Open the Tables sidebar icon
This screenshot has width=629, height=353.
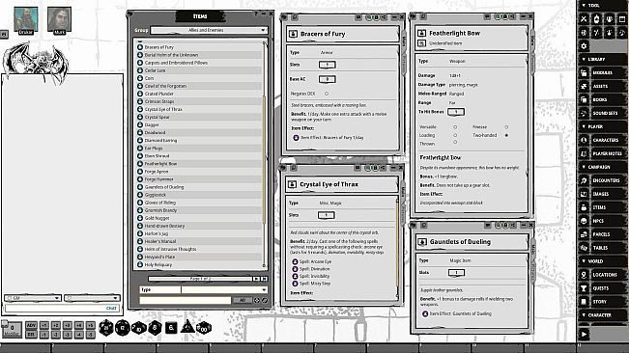[584, 248]
